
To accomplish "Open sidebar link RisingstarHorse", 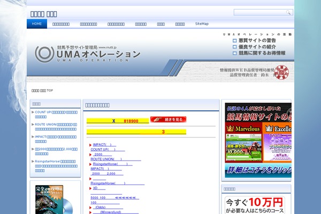I will pyautogui.click(x=56, y=166).
